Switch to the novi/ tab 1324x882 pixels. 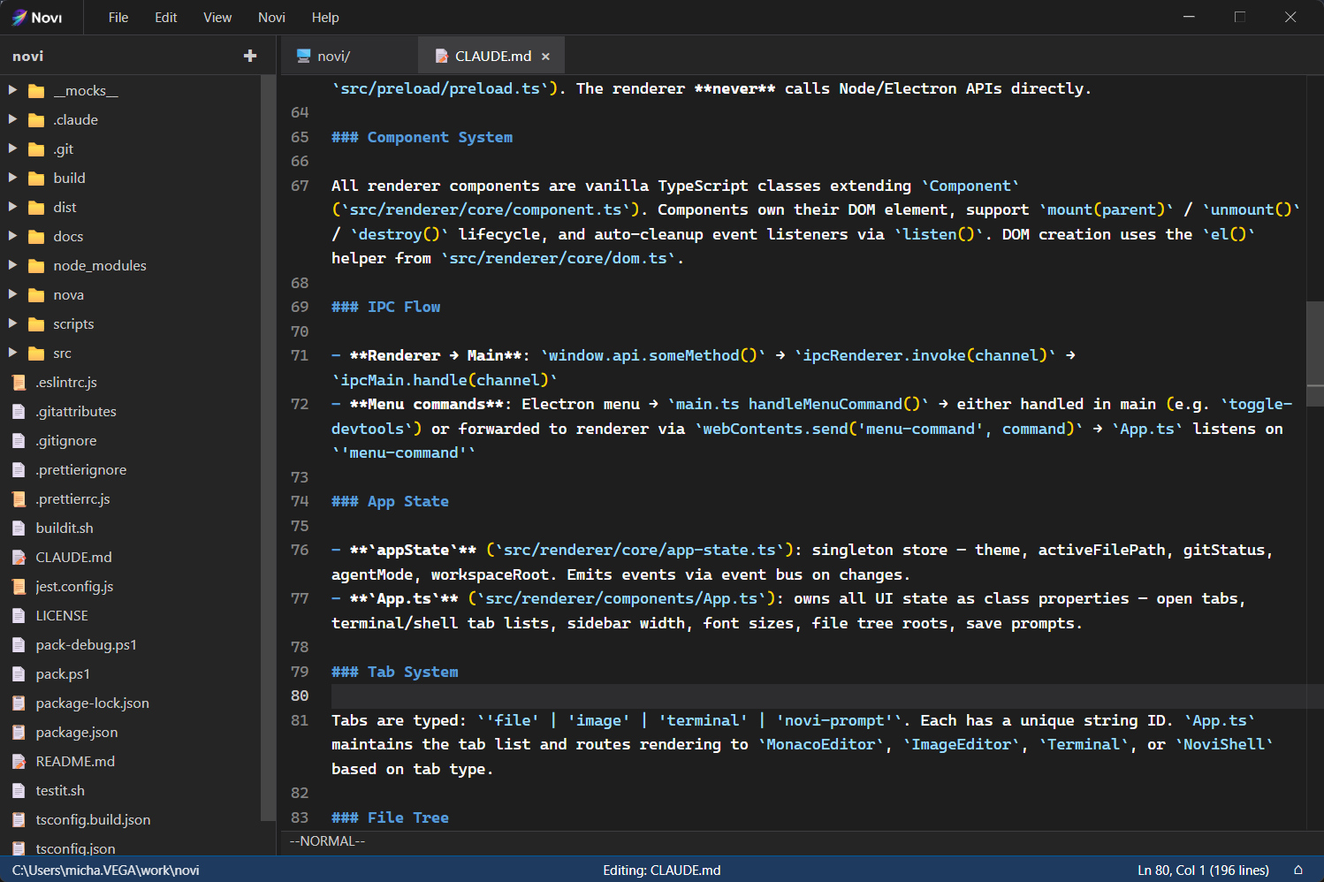[333, 57]
